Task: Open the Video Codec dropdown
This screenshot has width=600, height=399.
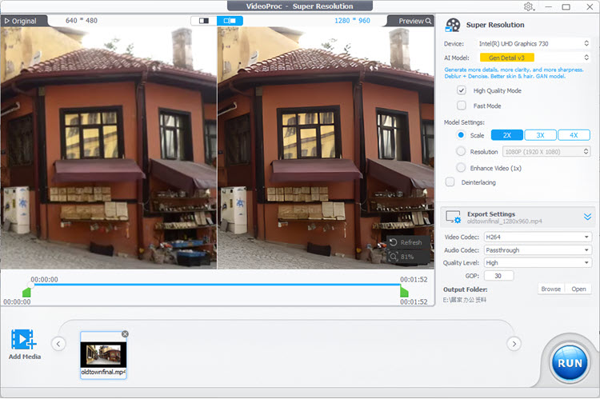Action: coord(537,237)
